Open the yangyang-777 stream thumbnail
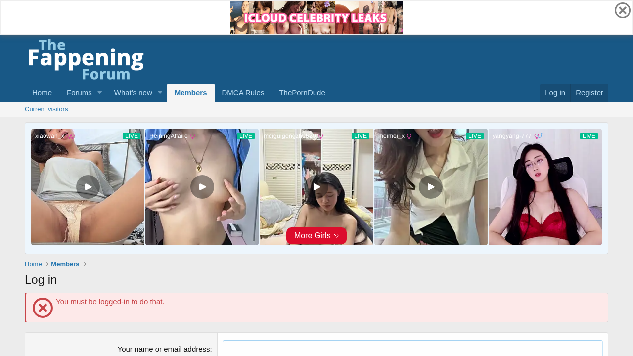 pos(545,187)
